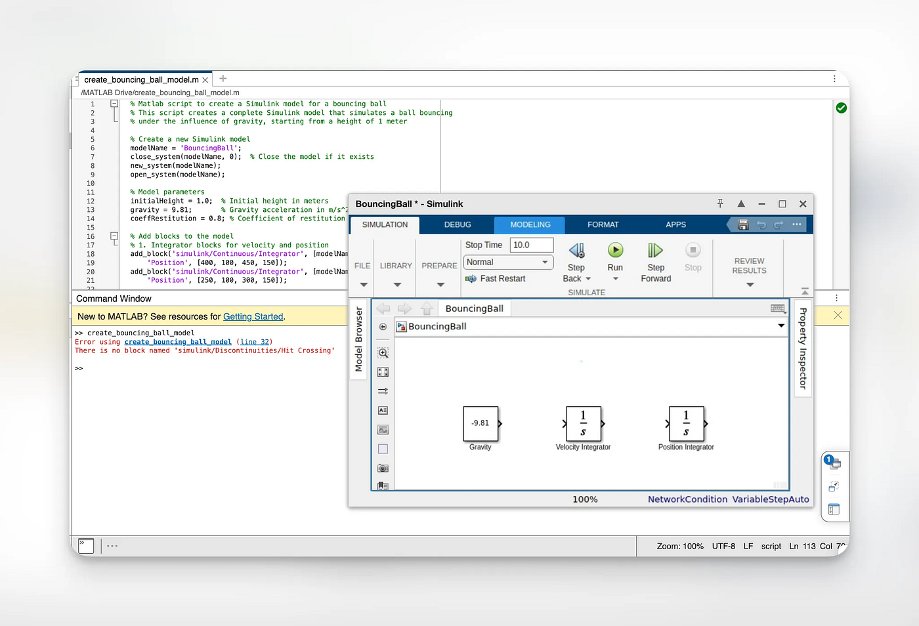This screenshot has height=626, width=919.
Task: Open the Getting Started link
Action: (253, 316)
